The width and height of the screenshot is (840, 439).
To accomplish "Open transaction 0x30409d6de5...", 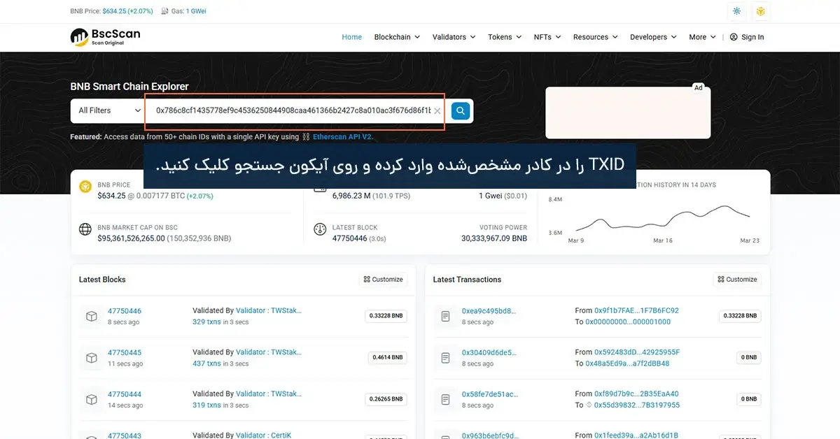I will pyautogui.click(x=489, y=352).
